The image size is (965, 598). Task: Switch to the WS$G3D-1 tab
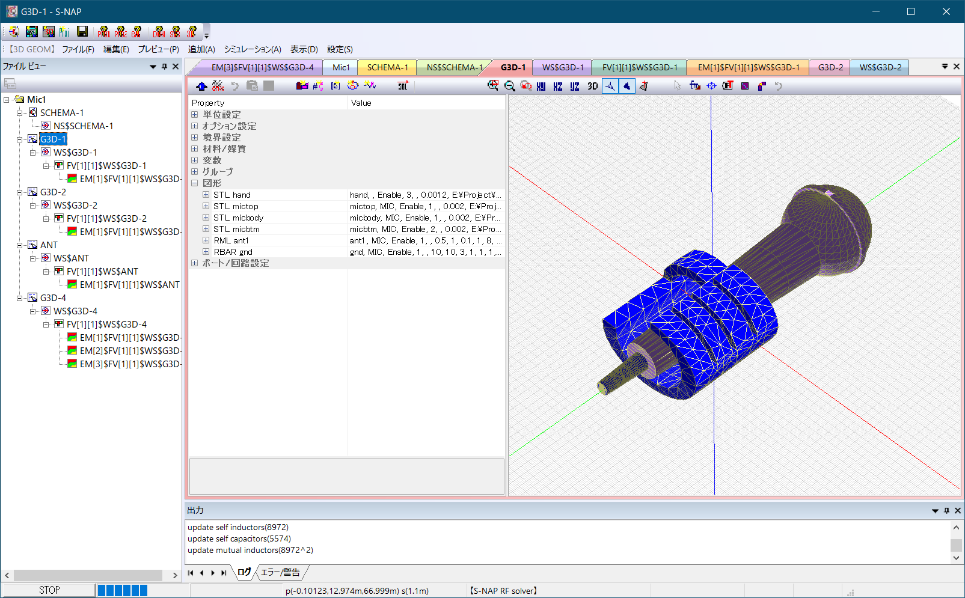pos(563,67)
